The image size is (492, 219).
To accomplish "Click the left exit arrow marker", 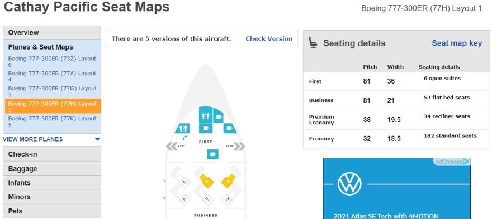I will tap(172, 147).
